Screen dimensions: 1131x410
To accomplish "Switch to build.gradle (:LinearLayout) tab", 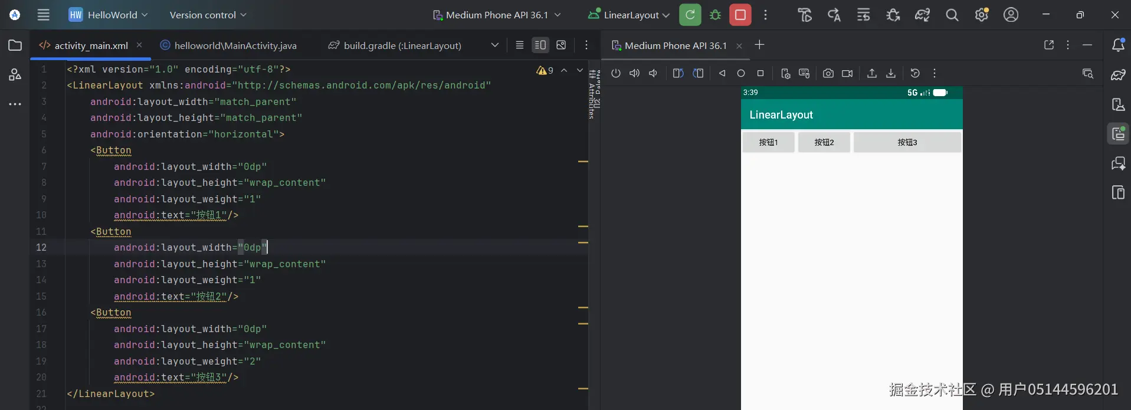I will 395,45.
